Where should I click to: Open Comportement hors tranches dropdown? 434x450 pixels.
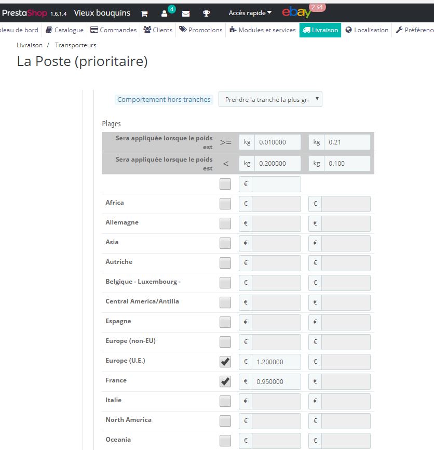point(270,99)
